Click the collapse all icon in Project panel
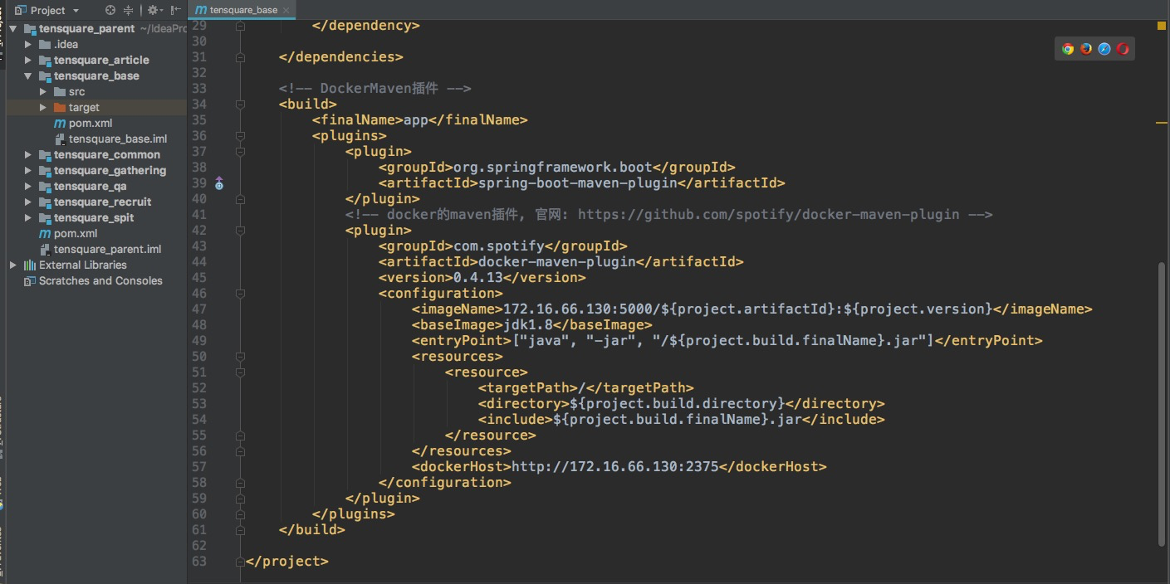This screenshot has height=584, width=1170. click(128, 10)
